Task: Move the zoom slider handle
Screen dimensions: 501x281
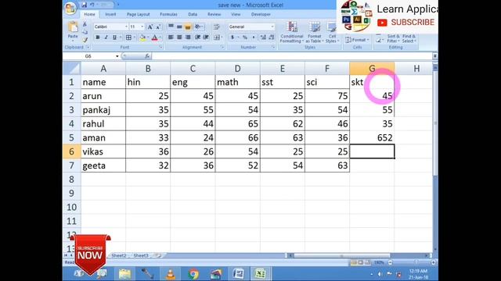Action: [416, 262]
